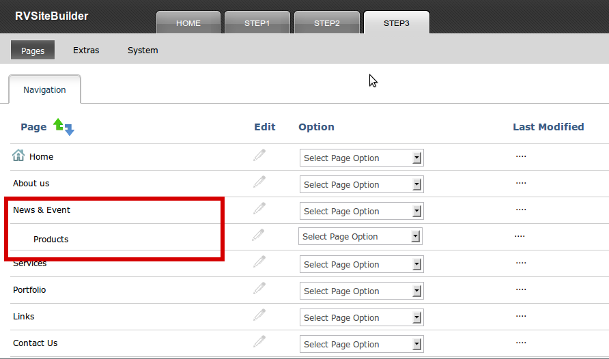Open the System menu item
Viewport: 609px width, 359px height.
coord(143,51)
